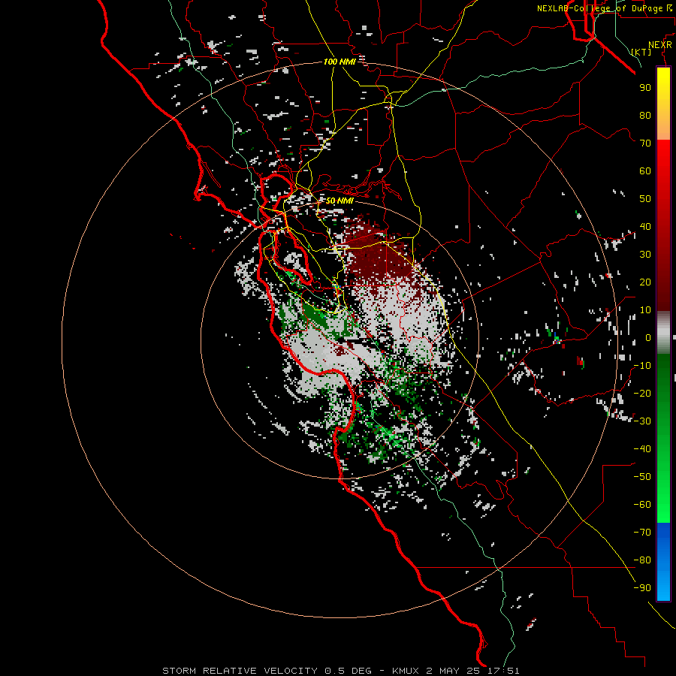The height and width of the screenshot is (676, 676).
Task: Click the 10 value on velocity scale
Action: point(645,310)
